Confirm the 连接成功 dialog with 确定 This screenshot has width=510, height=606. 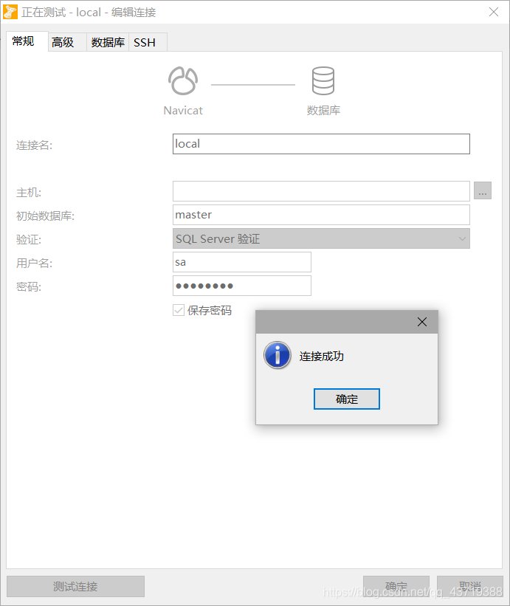(347, 399)
